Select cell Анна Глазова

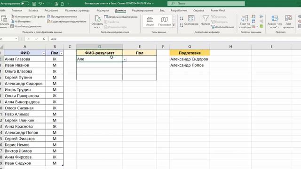(25, 59)
